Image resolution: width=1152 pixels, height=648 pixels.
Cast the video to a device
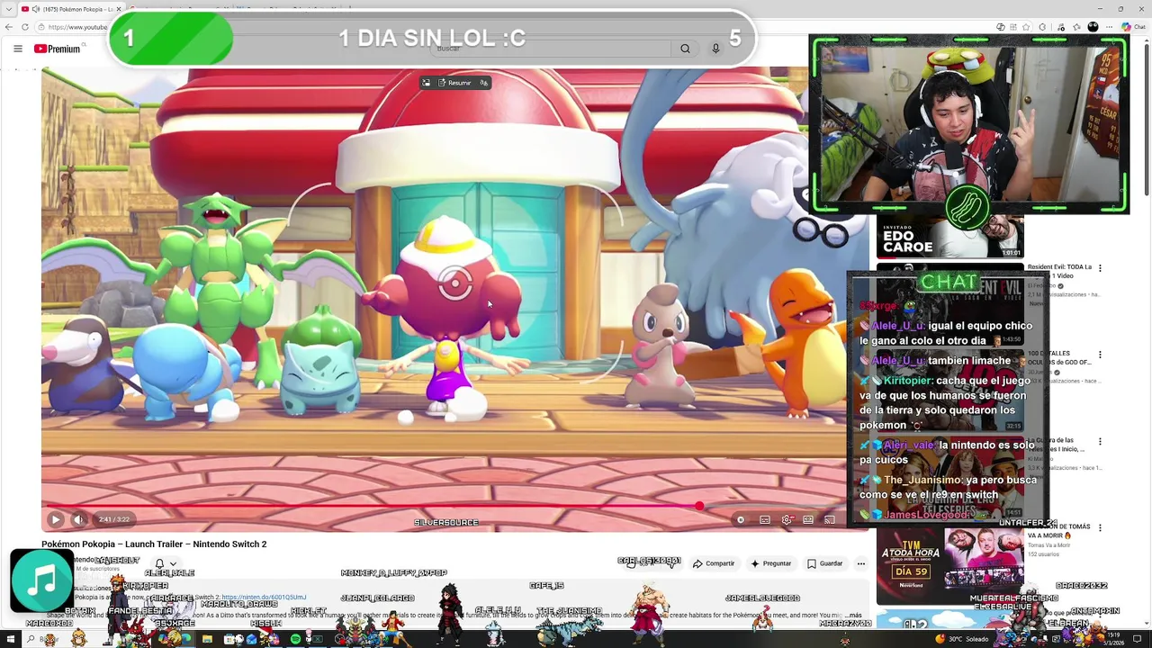pyautogui.click(x=830, y=519)
